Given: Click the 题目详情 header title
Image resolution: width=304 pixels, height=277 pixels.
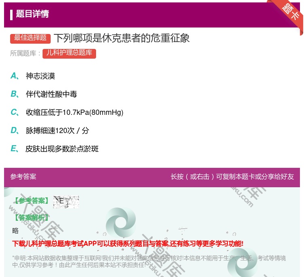Looking at the screenshot, I should 32,14.
